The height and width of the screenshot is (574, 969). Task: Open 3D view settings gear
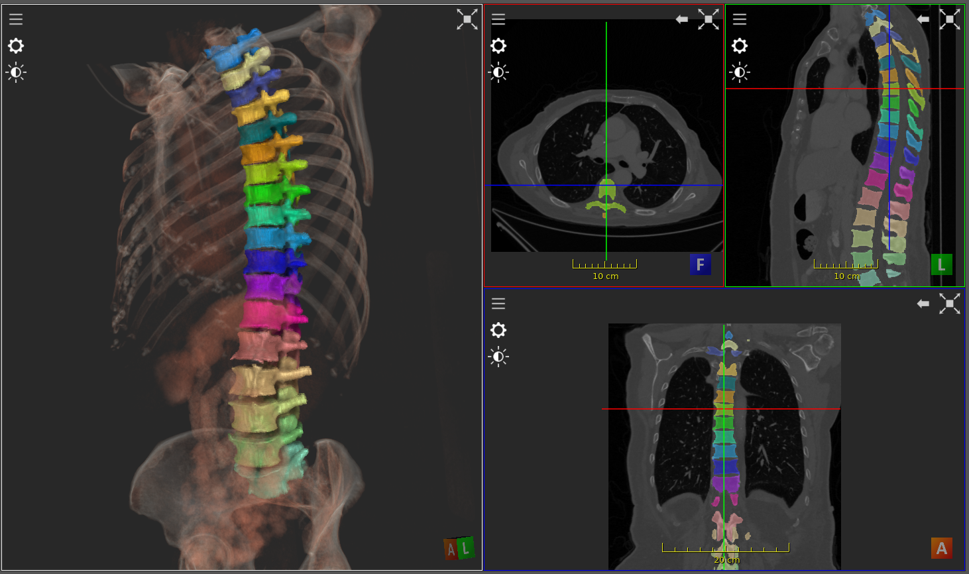[x=16, y=46]
